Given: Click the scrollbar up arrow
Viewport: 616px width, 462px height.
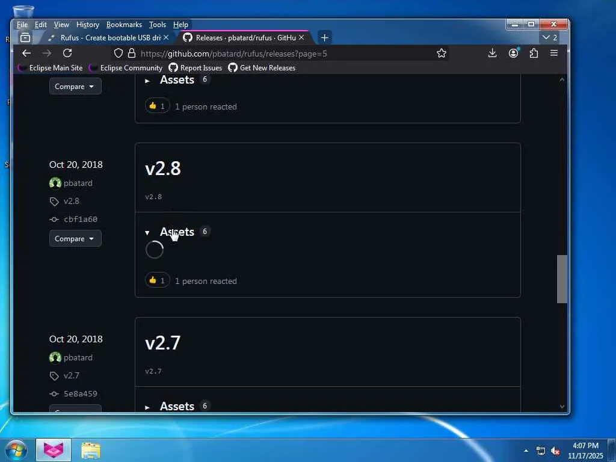Looking at the screenshot, I should click(562, 79).
